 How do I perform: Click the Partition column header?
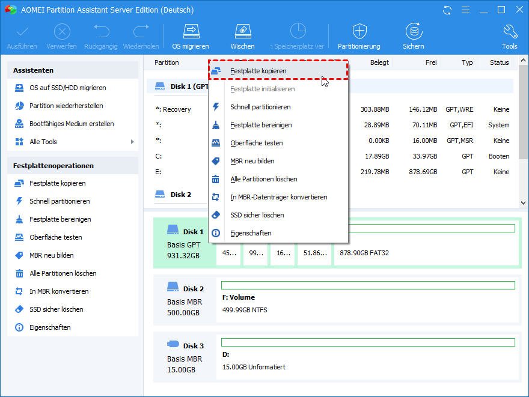167,62
